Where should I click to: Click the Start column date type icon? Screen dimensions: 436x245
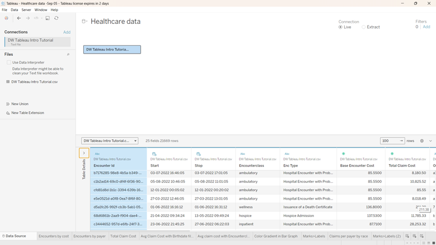[154, 154]
